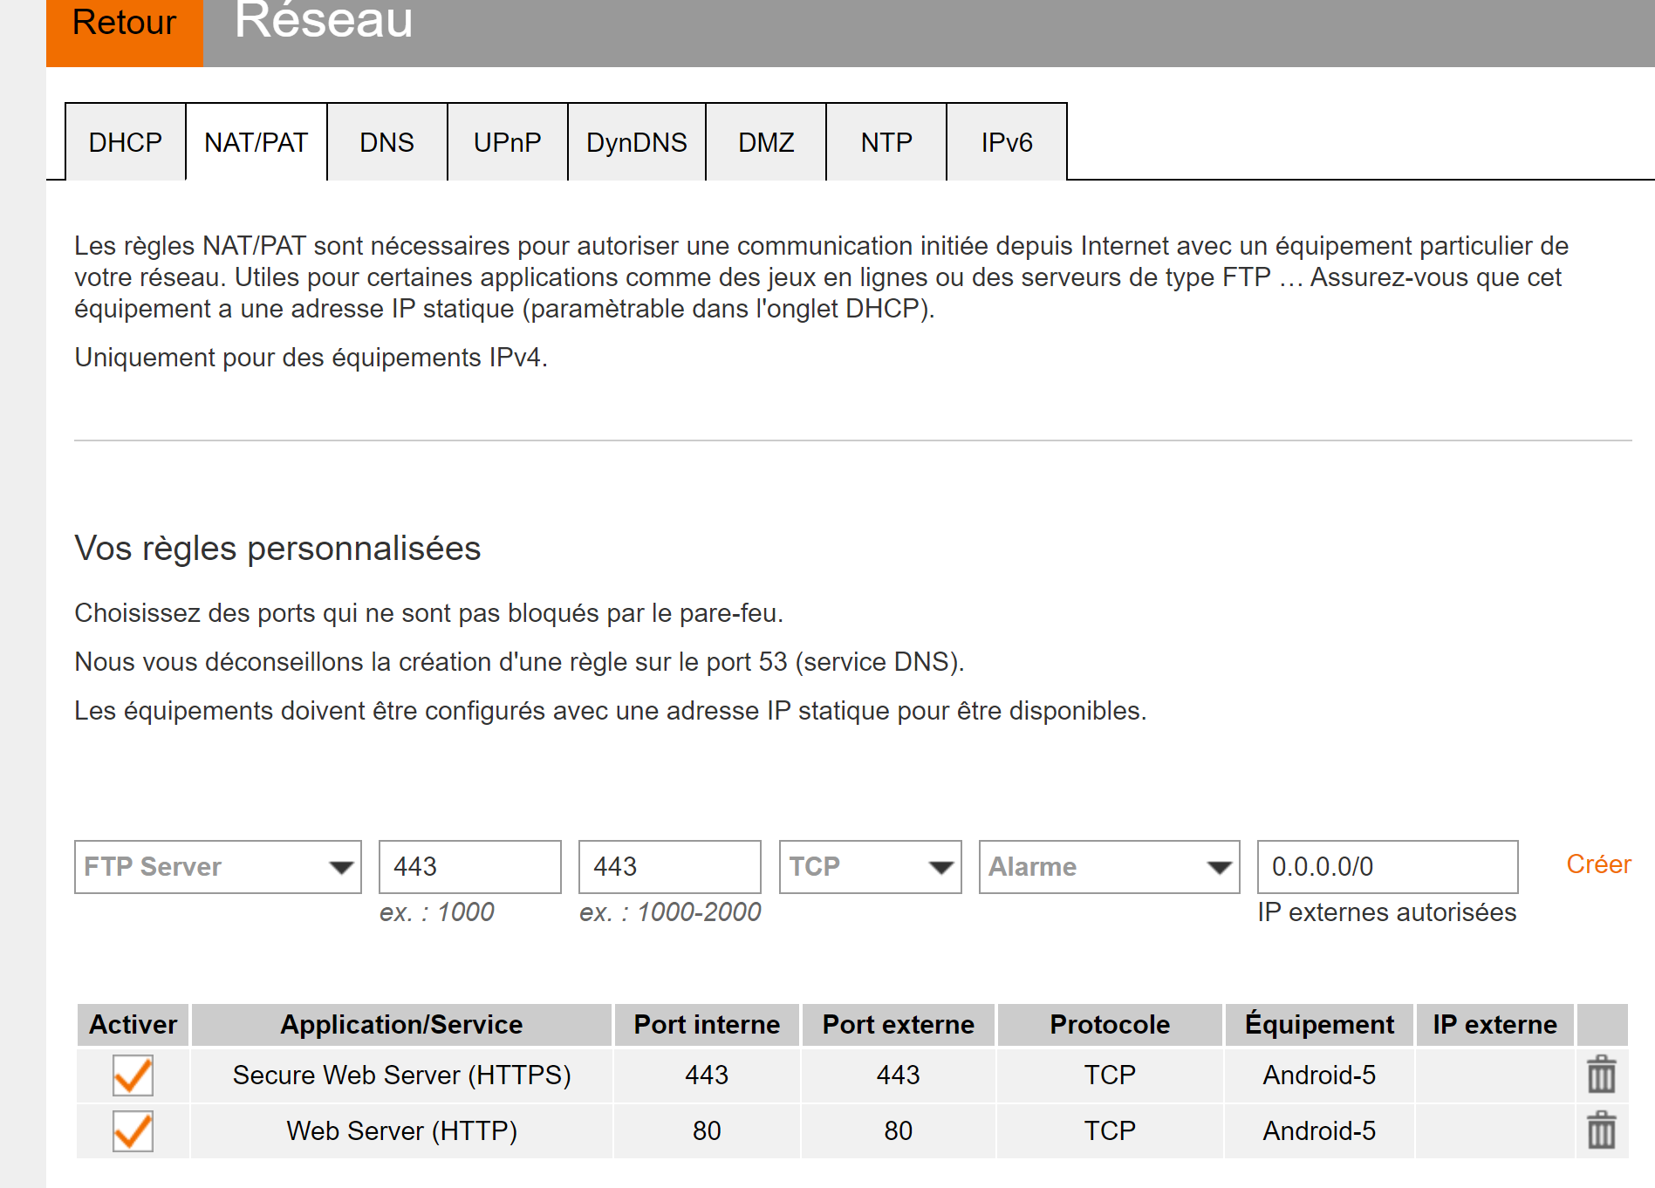1655x1188 pixels.
Task: Focus the external port field
Action: (x=670, y=867)
